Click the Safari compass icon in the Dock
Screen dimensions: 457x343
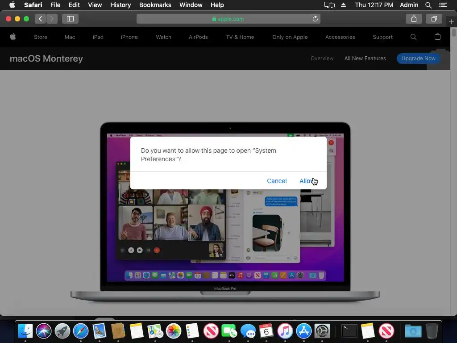click(x=81, y=331)
